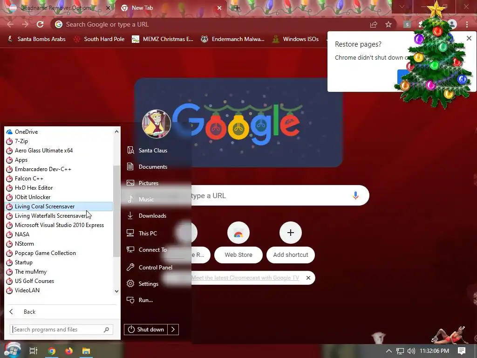Click the search magnifier in Start menu
This screenshot has height=358, width=477.
point(106,330)
